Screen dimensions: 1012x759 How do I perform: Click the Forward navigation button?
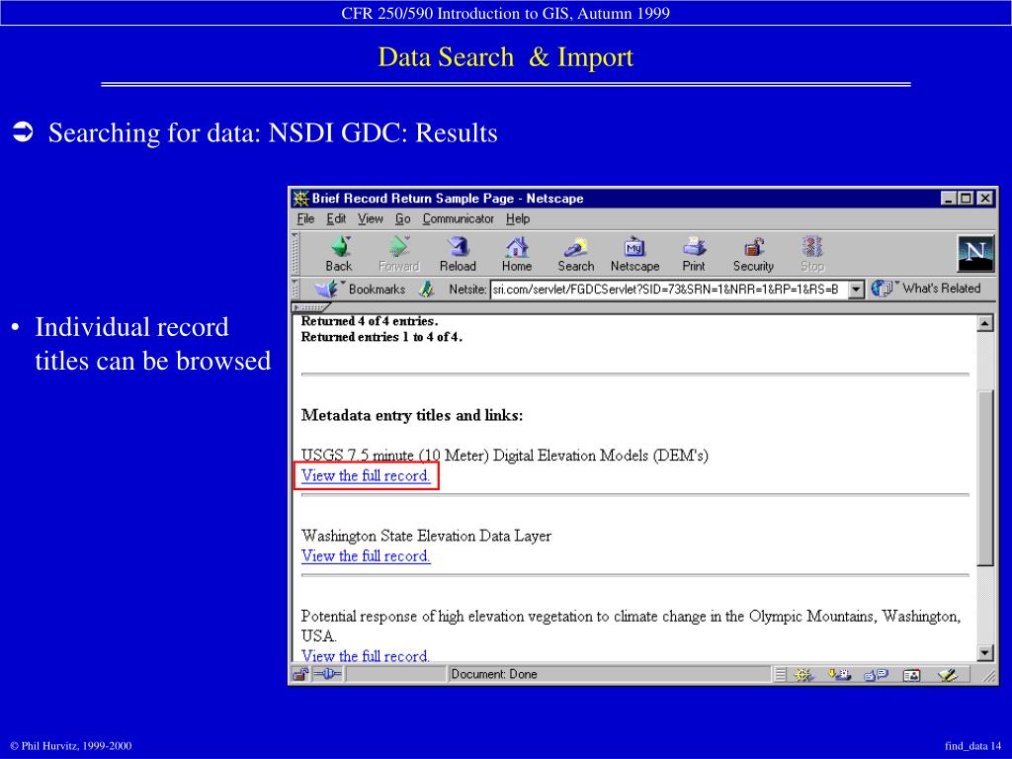click(399, 254)
